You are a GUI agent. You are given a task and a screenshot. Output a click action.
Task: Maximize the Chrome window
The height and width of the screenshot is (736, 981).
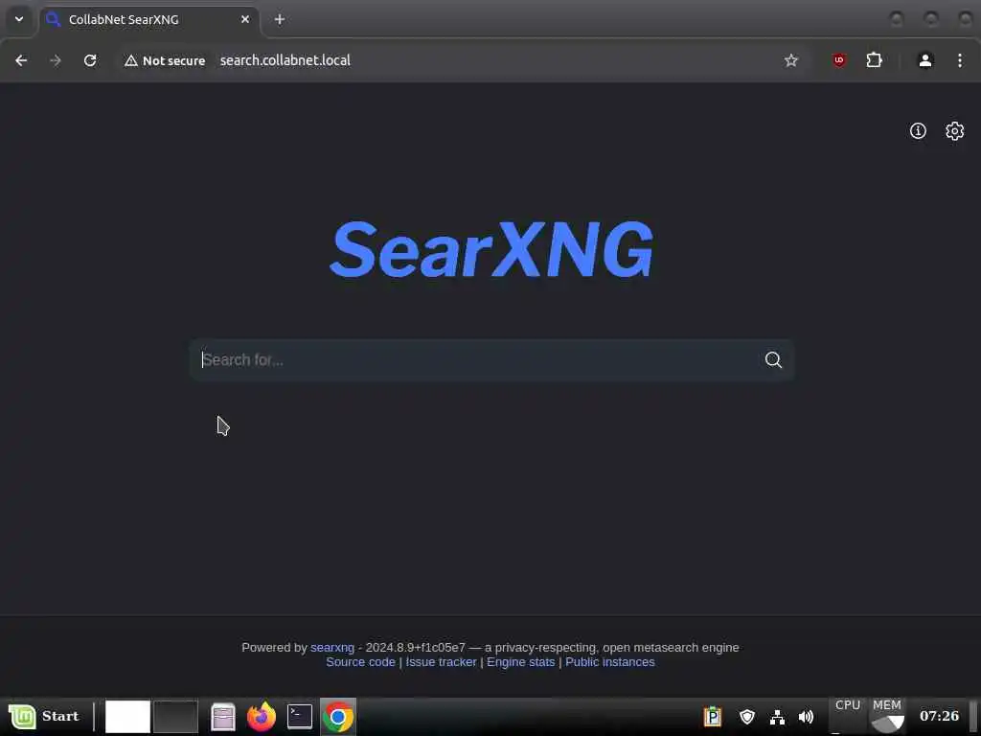[931, 19]
